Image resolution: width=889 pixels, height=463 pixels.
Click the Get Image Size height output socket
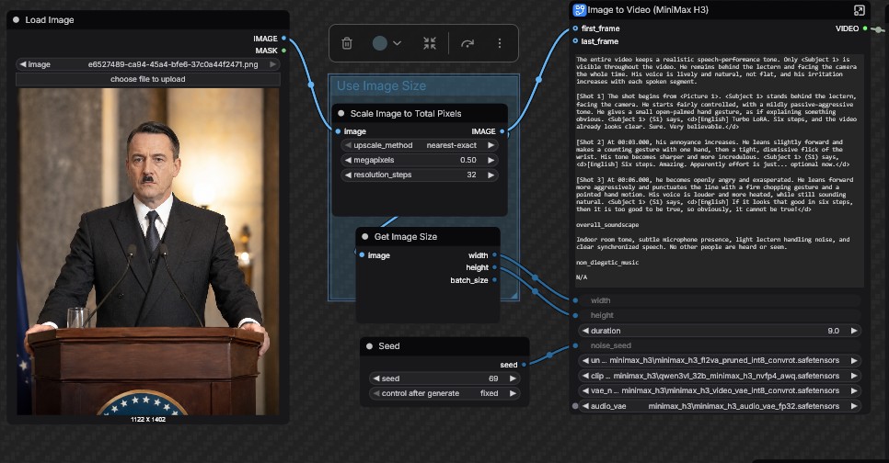[495, 267]
